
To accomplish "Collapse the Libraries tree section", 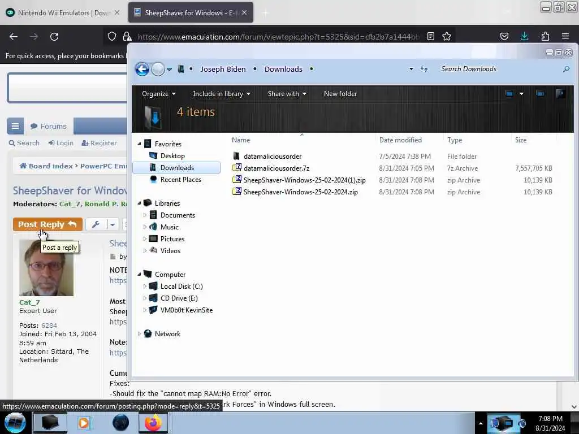I will (x=139, y=203).
